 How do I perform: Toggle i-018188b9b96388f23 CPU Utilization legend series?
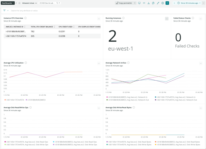(x=36, y=100)
